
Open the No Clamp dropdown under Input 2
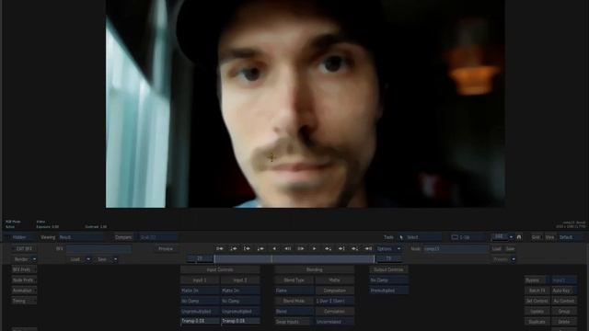[x=240, y=301]
